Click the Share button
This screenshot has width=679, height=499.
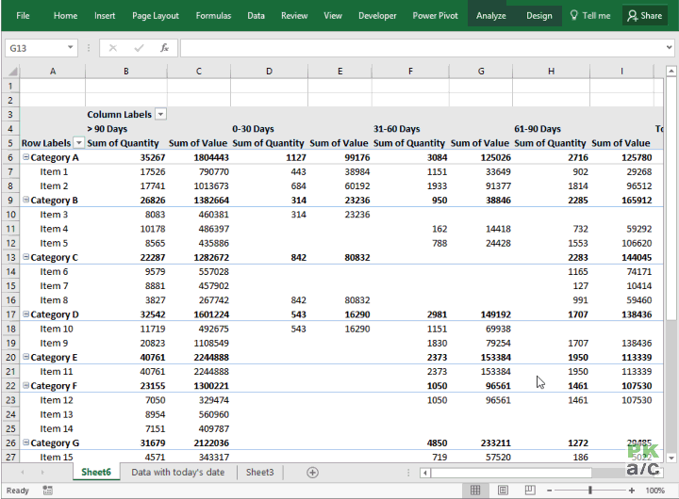pos(645,16)
